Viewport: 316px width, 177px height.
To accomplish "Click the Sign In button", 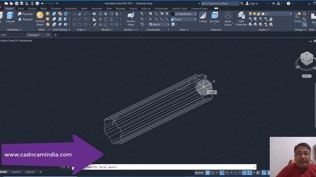I will (x=252, y=3).
